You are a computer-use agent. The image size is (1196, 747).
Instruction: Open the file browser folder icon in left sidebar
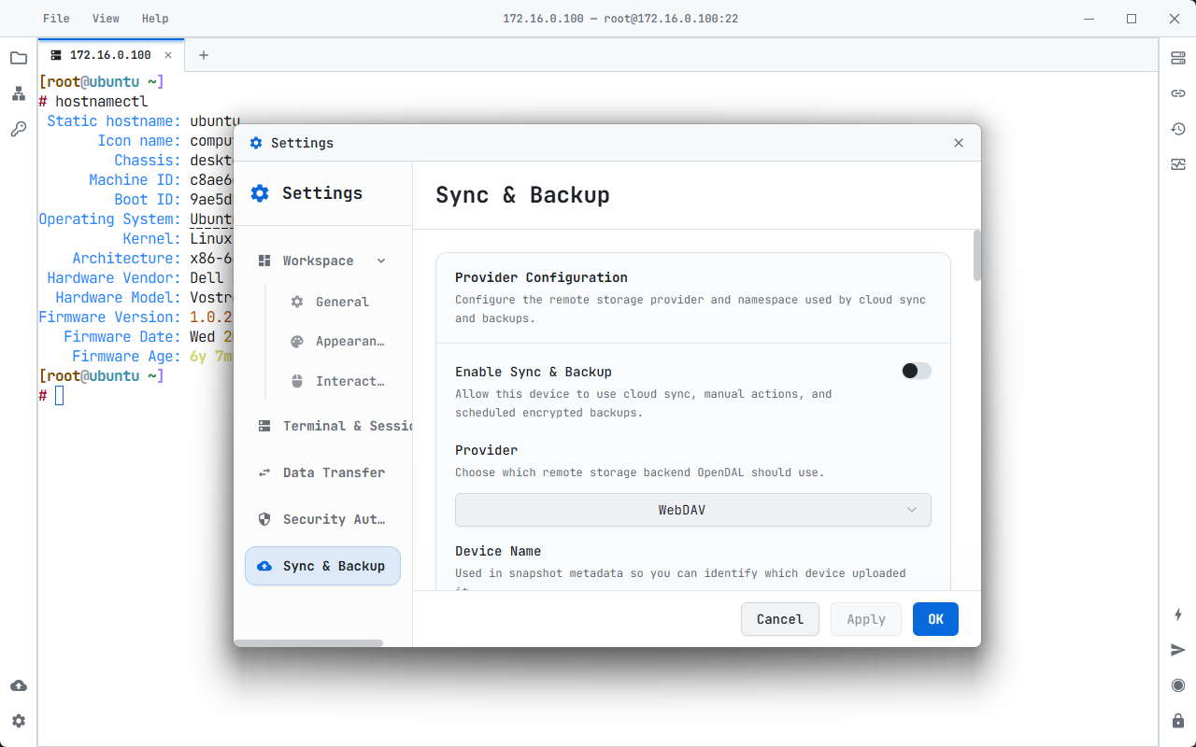(x=19, y=58)
